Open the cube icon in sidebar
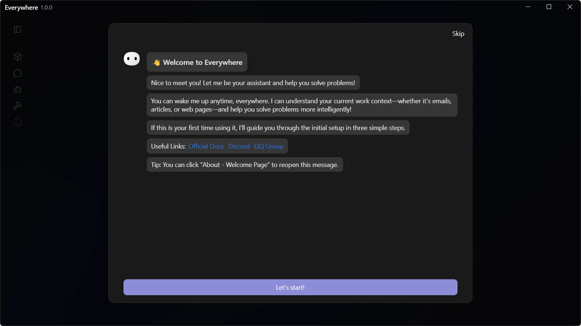 point(17,57)
